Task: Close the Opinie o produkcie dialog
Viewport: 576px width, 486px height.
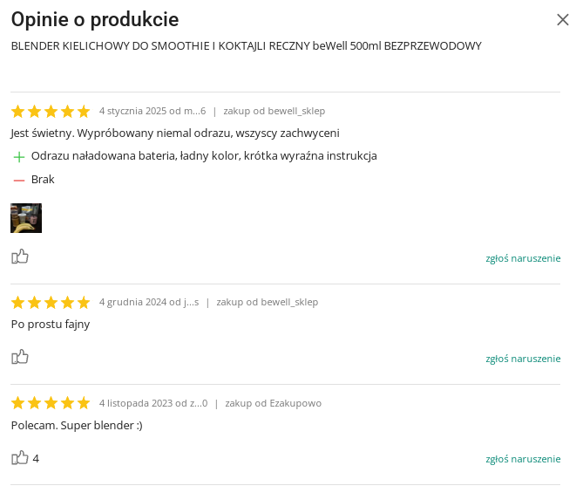Action: [x=562, y=20]
